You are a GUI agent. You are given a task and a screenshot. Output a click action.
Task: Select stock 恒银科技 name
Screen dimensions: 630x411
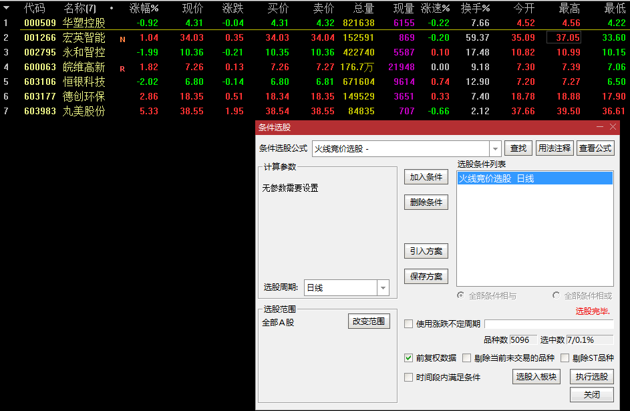point(84,82)
